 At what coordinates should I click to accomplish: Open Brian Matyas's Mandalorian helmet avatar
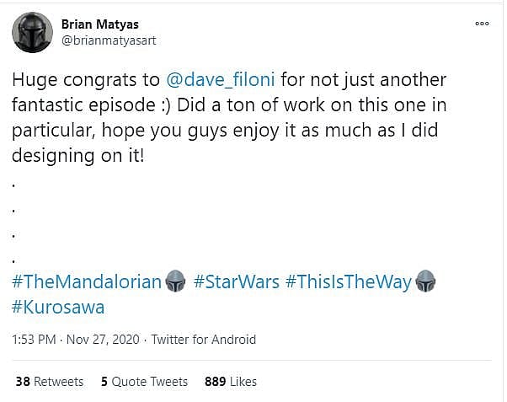[32, 32]
